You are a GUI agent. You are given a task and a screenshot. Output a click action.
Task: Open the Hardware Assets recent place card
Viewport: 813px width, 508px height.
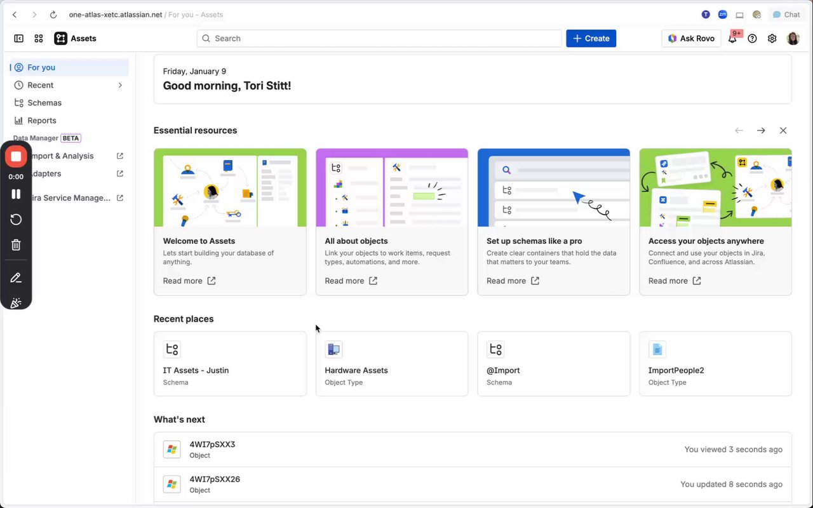click(391, 364)
